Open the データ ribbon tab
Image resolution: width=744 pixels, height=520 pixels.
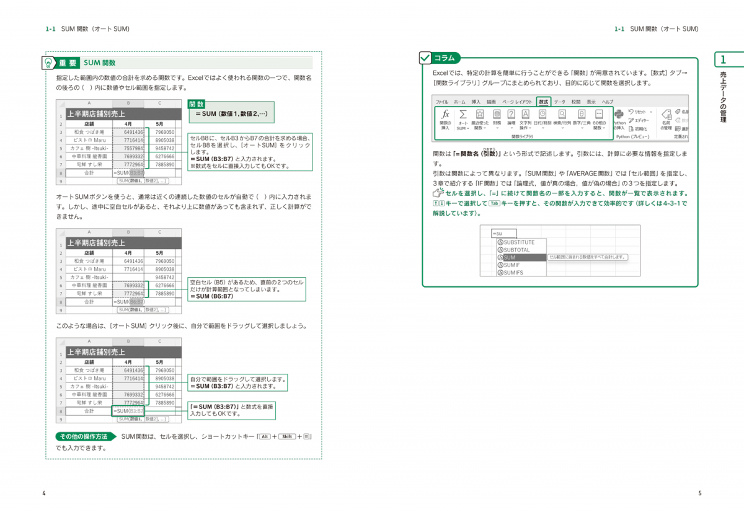(x=560, y=102)
